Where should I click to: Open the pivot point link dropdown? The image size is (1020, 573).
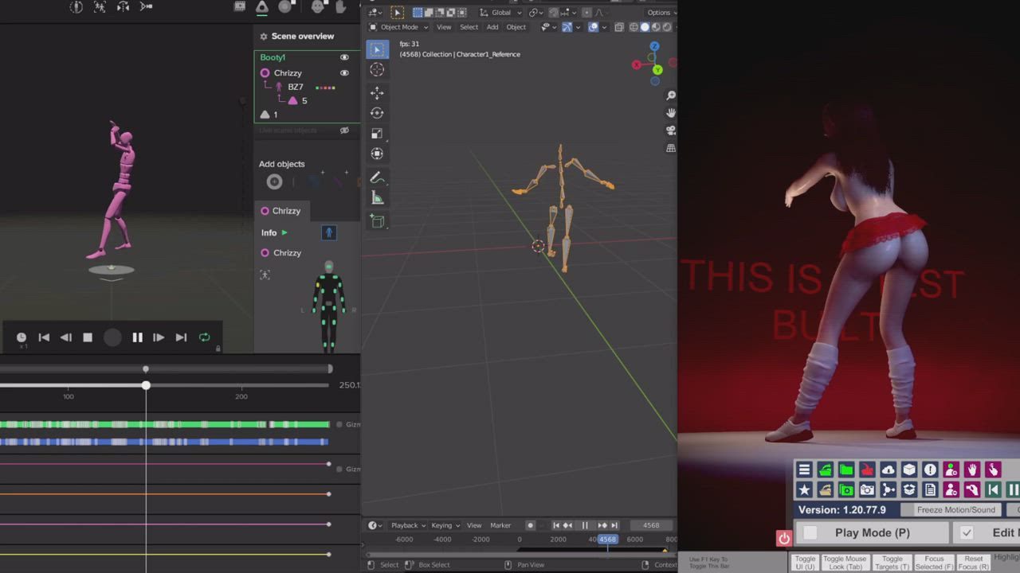tap(535, 13)
